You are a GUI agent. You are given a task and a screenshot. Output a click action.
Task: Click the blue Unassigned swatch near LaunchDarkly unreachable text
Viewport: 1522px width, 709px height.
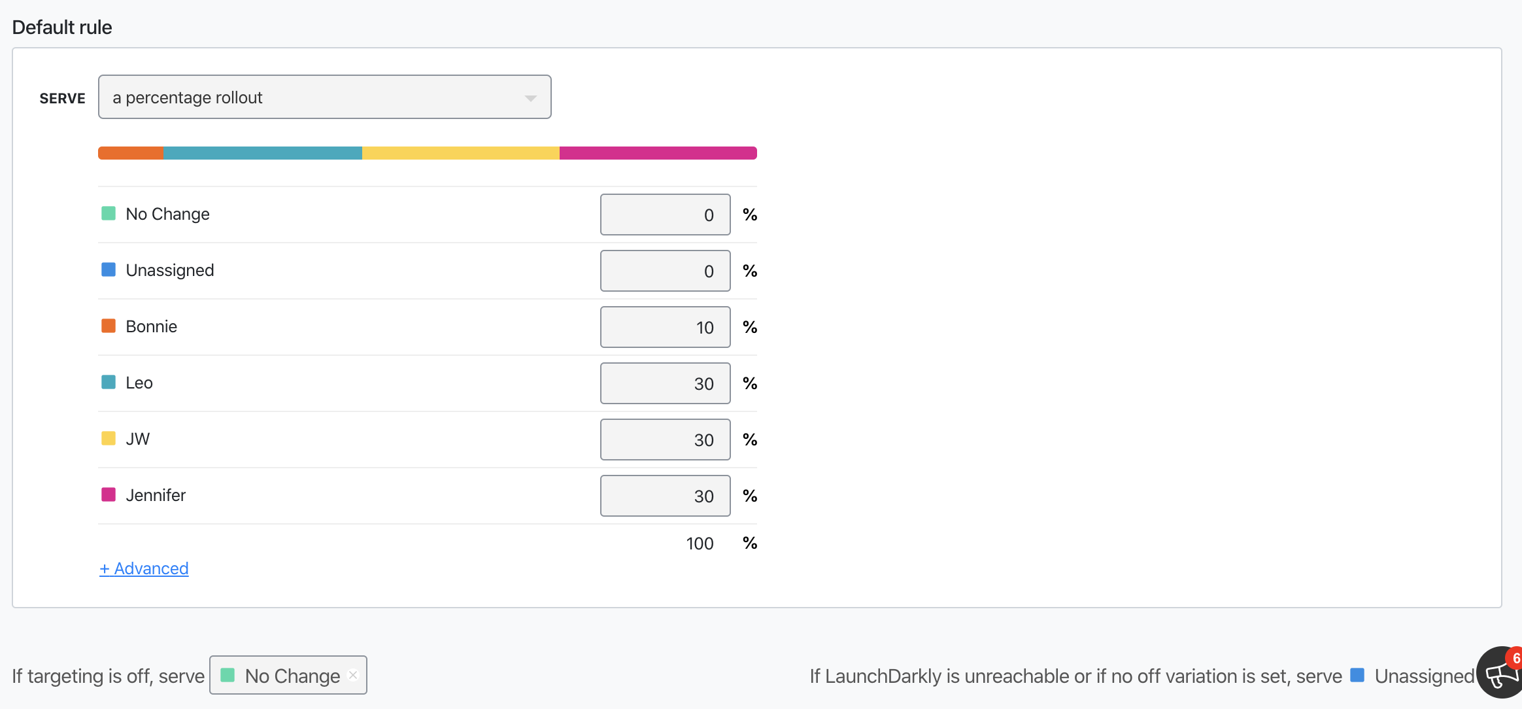pyautogui.click(x=1358, y=675)
